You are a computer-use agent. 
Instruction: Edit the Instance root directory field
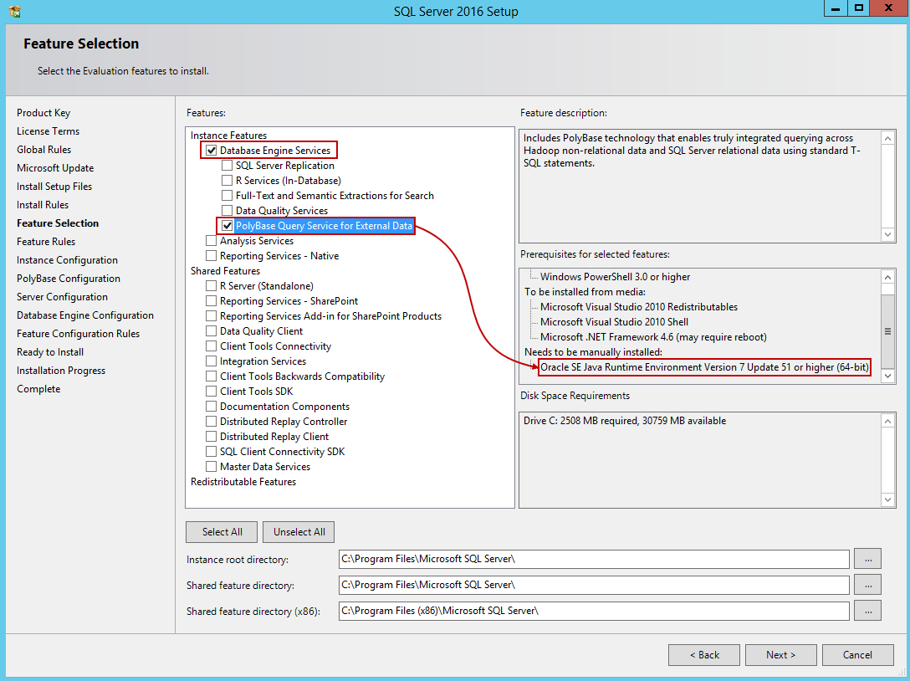(x=594, y=559)
